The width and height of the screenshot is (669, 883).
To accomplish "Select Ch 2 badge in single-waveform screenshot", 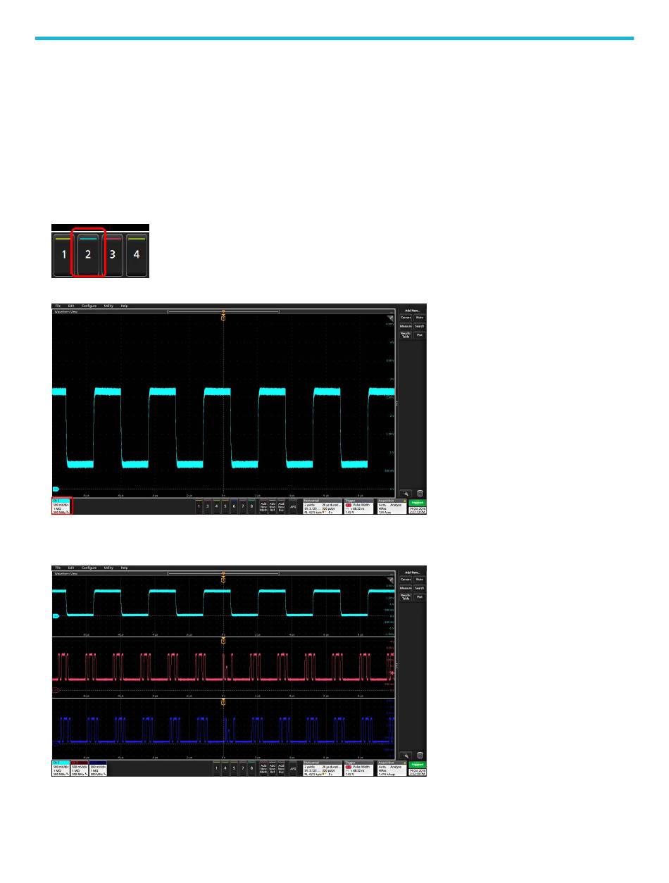I will 62,507.
